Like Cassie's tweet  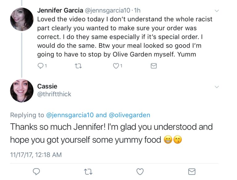[x=140, y=171]
